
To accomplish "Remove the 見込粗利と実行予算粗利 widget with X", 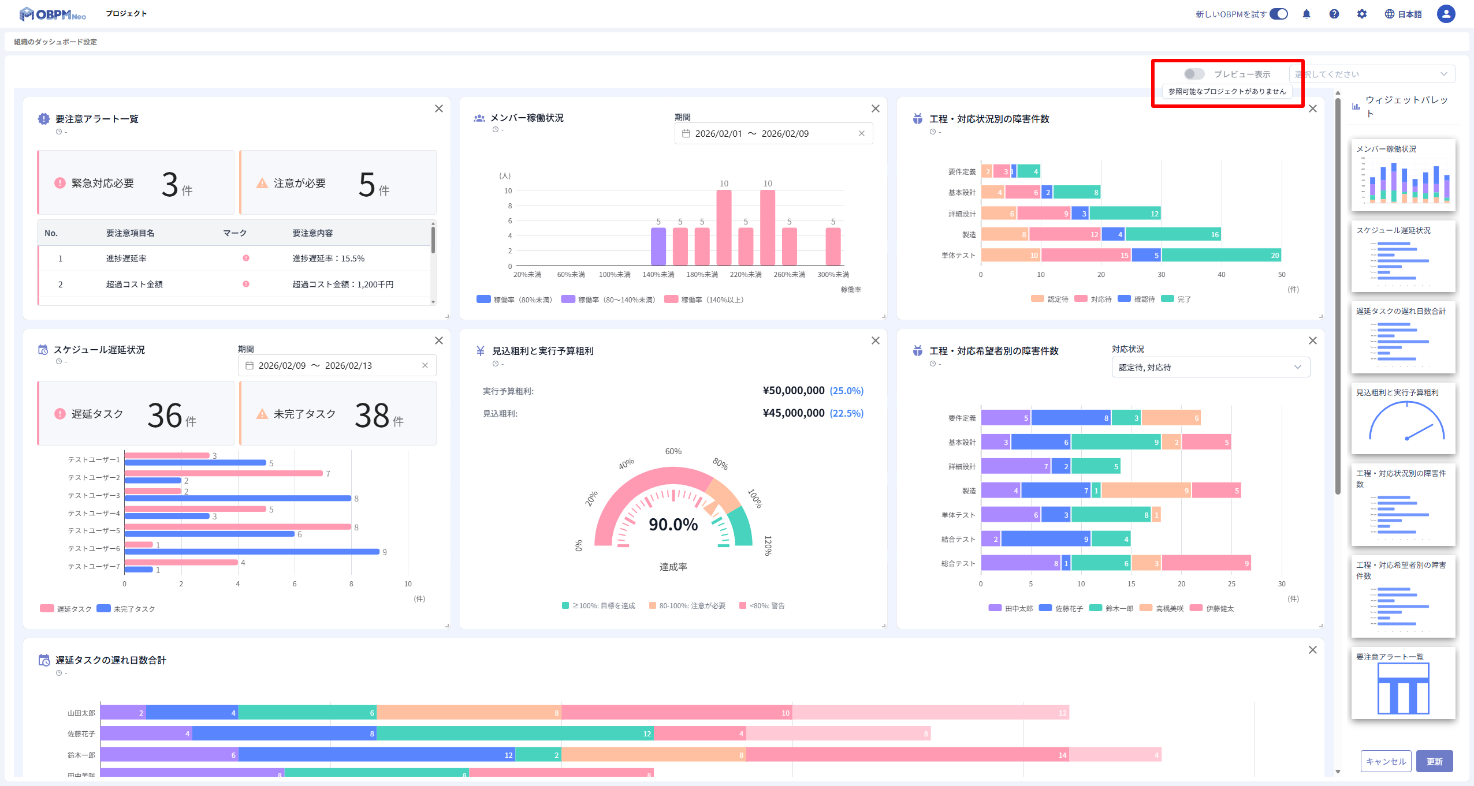I will click(x=876, y=340).
